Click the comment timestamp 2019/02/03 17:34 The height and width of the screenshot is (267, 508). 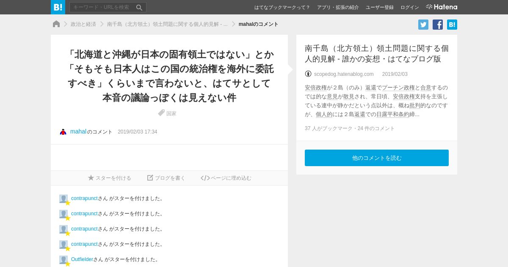[138, 132]
